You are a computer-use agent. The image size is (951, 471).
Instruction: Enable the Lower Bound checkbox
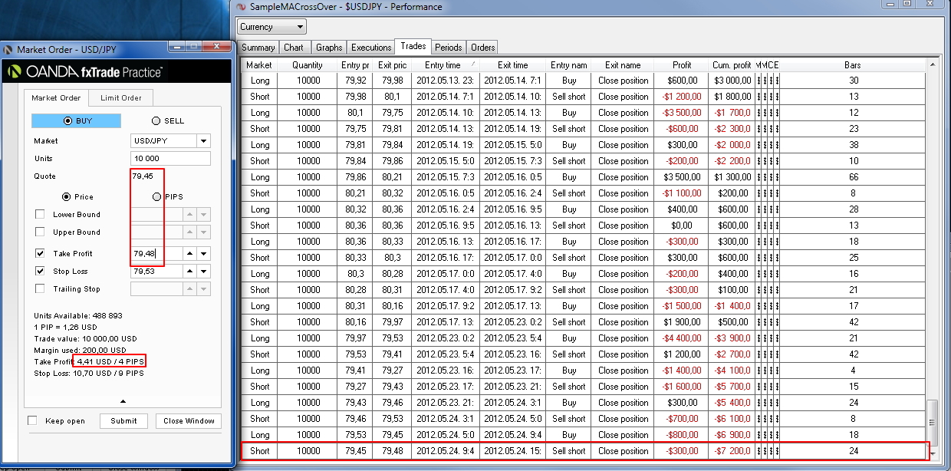[x=40, y=214]
